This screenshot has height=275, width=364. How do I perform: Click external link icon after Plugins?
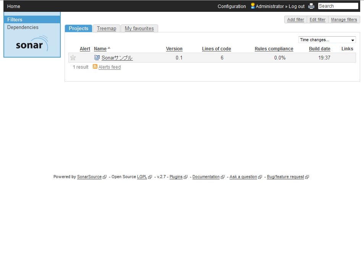point(186,177)
